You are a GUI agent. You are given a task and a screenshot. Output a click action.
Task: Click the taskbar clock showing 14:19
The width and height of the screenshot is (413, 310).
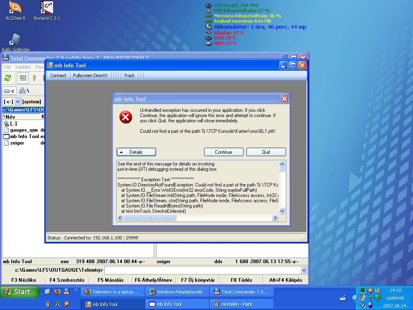395,290
